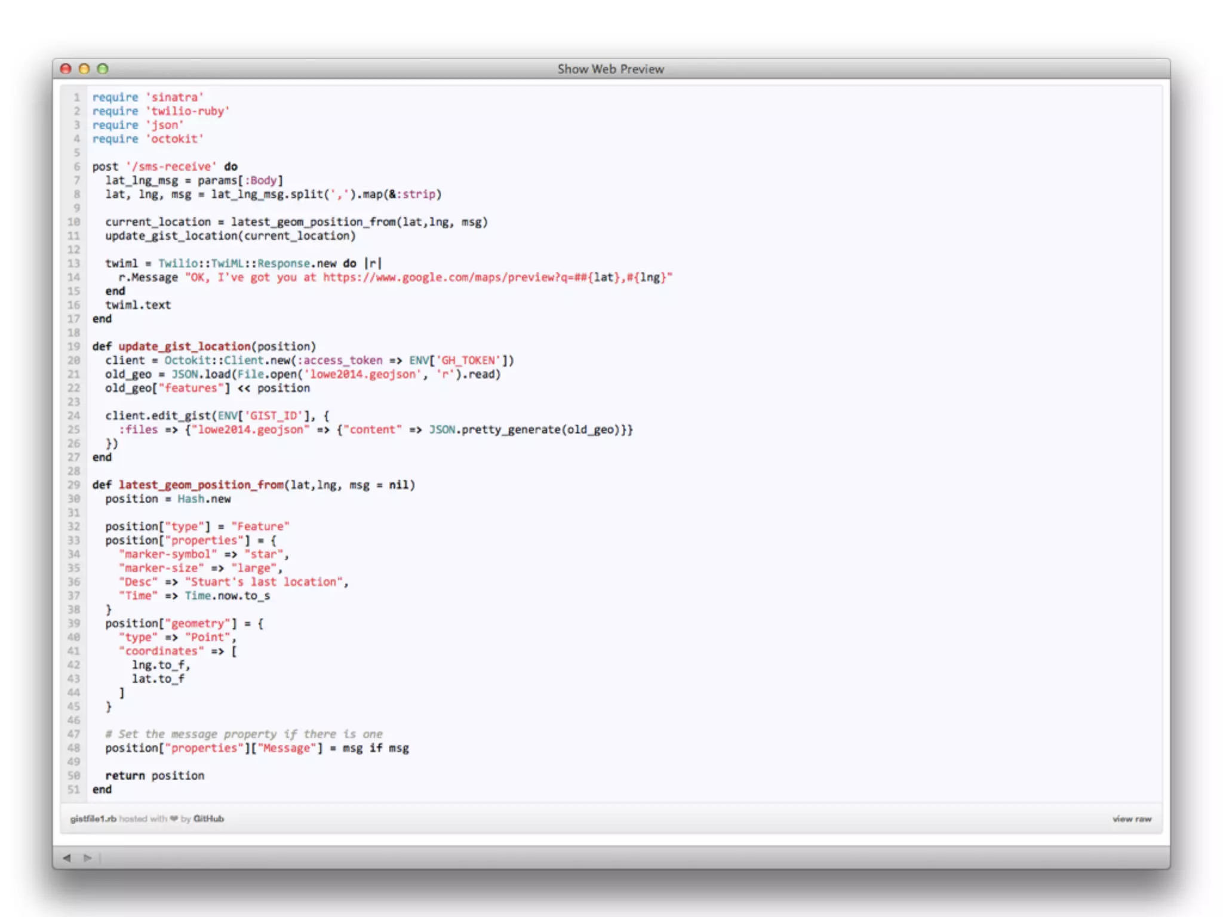Zoom the window with green button
Image resolution: width=1223 pixels, height=917 pixels.
[103, 69]
